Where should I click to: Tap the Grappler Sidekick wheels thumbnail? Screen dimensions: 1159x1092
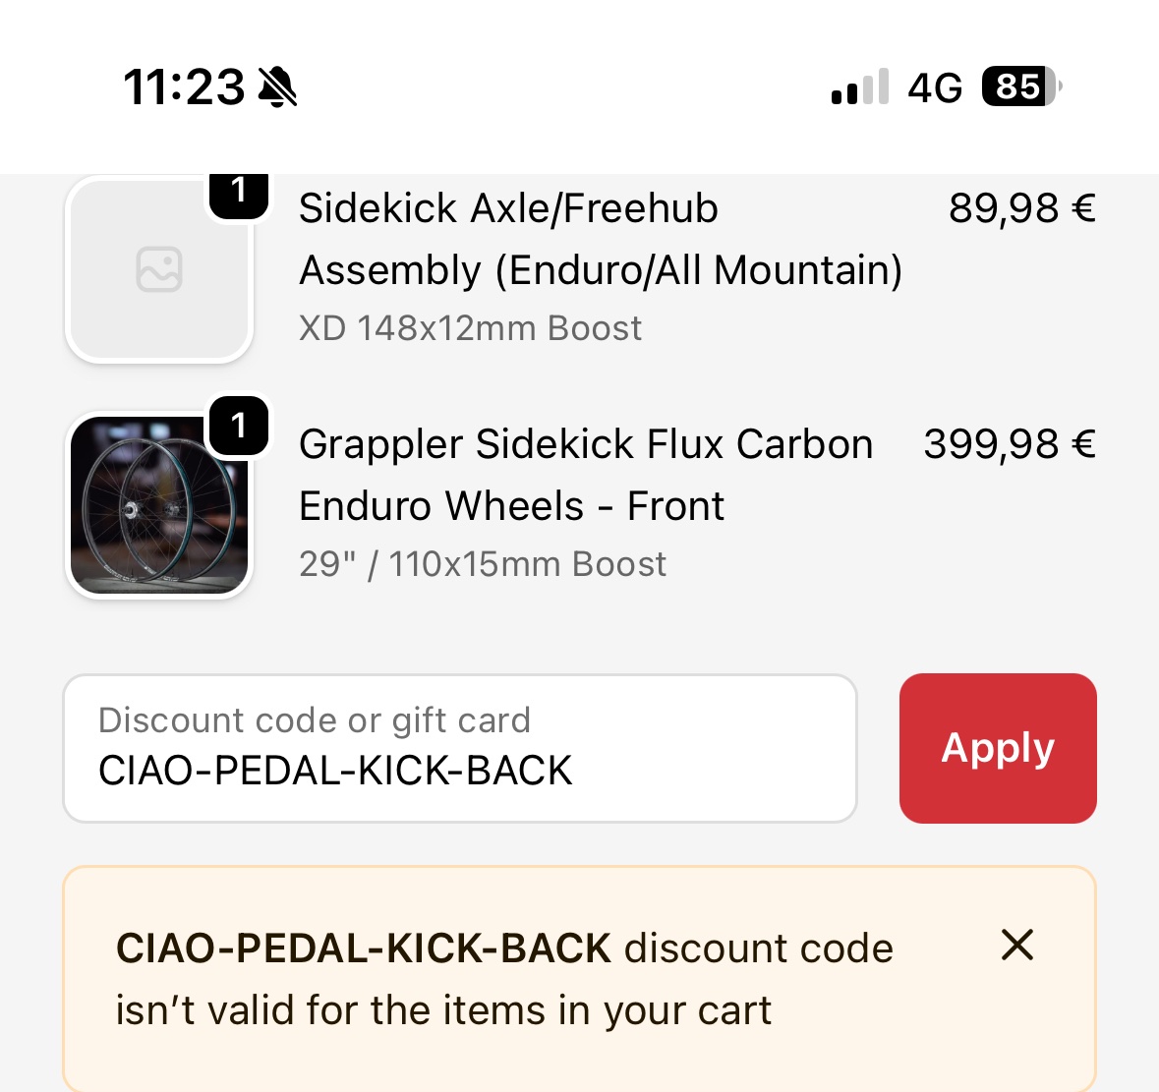point(159,505)
